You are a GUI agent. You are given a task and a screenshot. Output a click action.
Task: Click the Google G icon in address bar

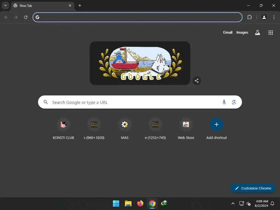pos(37,17)
